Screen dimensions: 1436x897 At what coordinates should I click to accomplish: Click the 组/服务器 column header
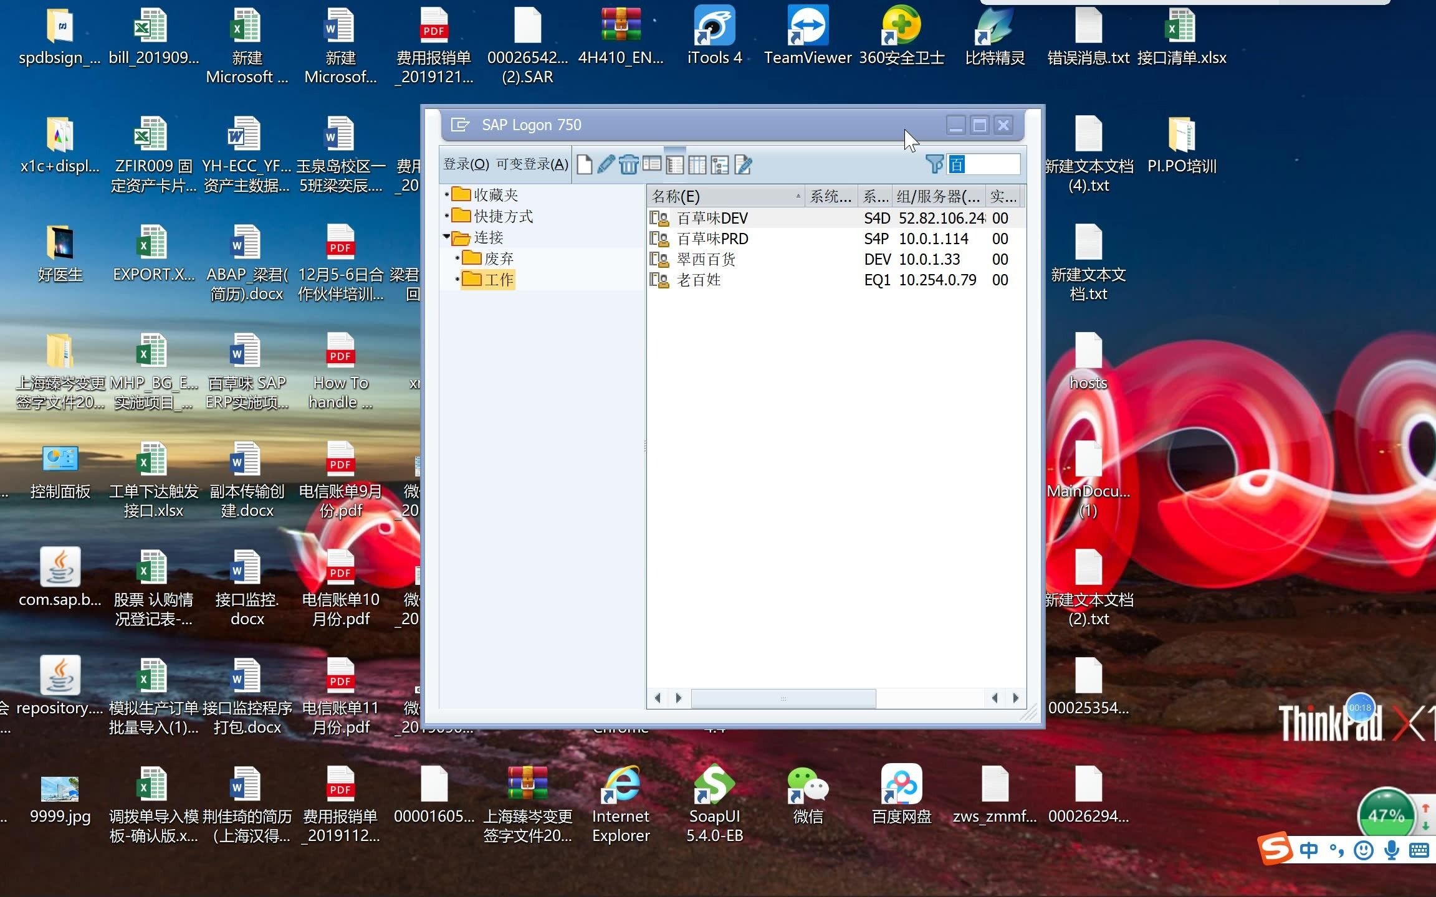click(938, 196)
